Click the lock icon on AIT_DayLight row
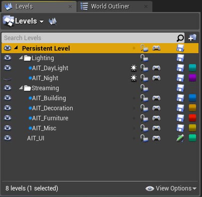The image size is (202, 197). [144, 68]
